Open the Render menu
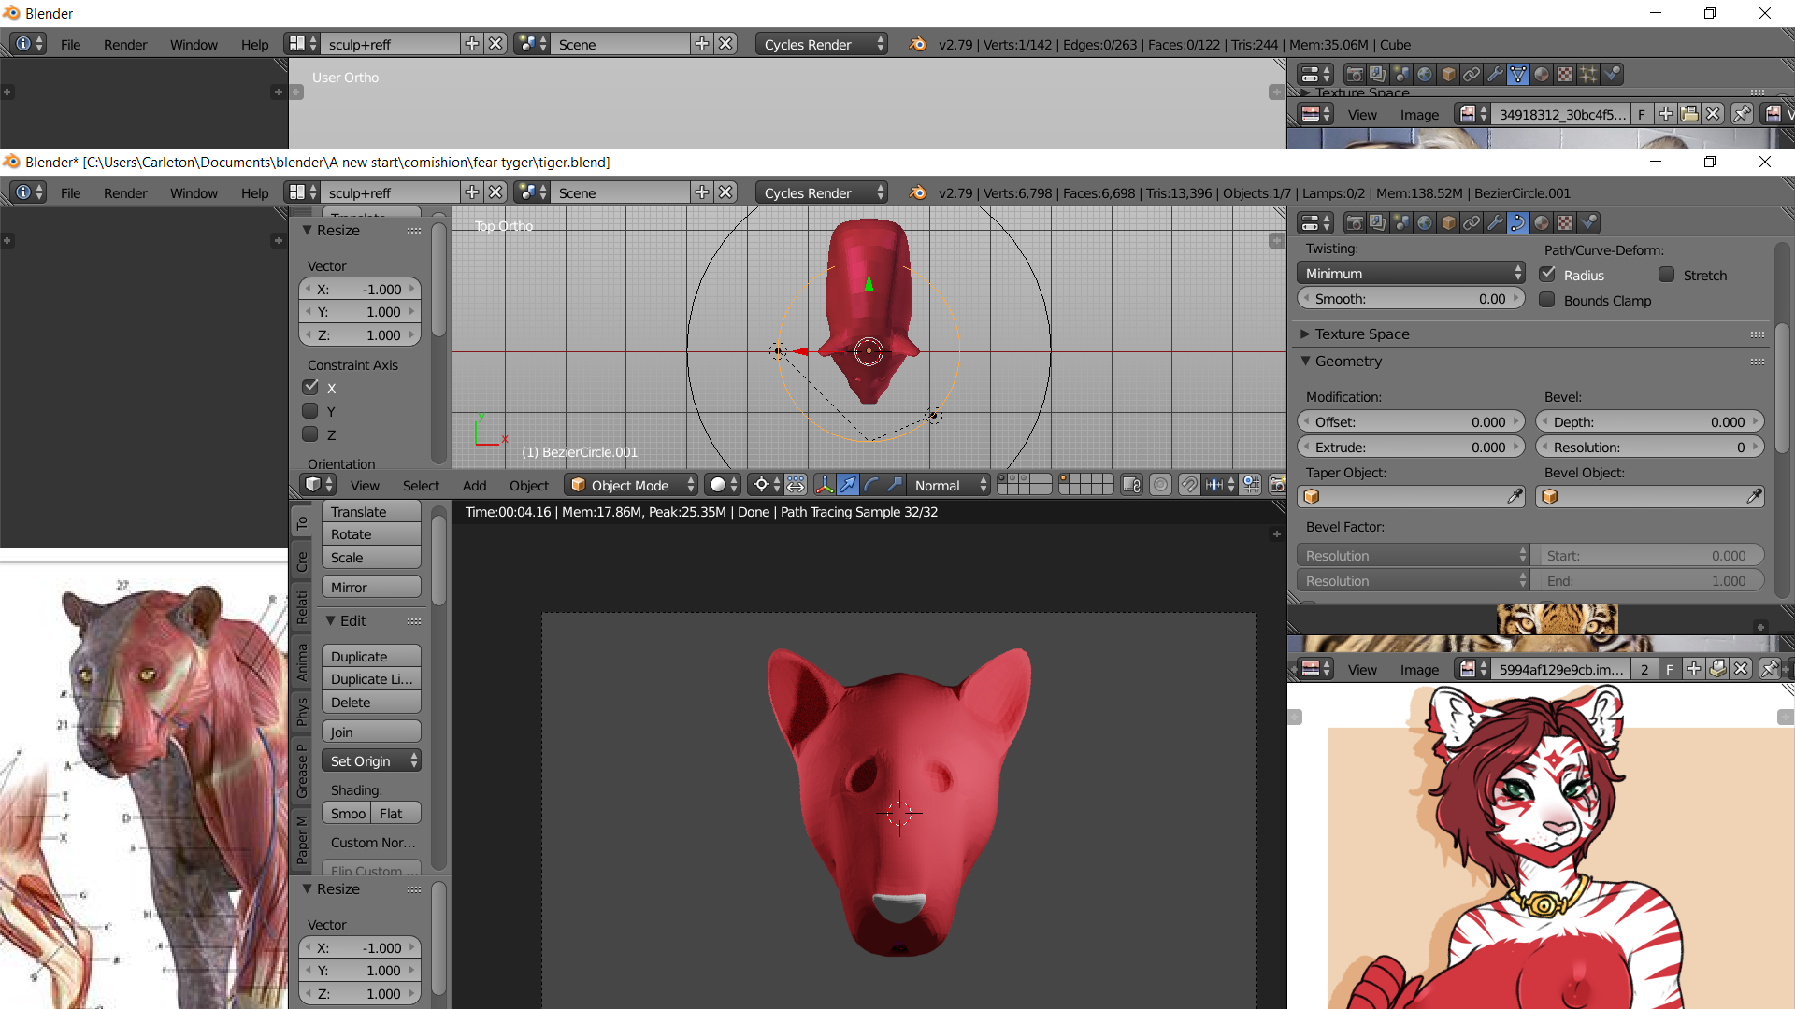Image resolution: width=1795 pixels, height=1009 pixels. [x=125, y=192]
